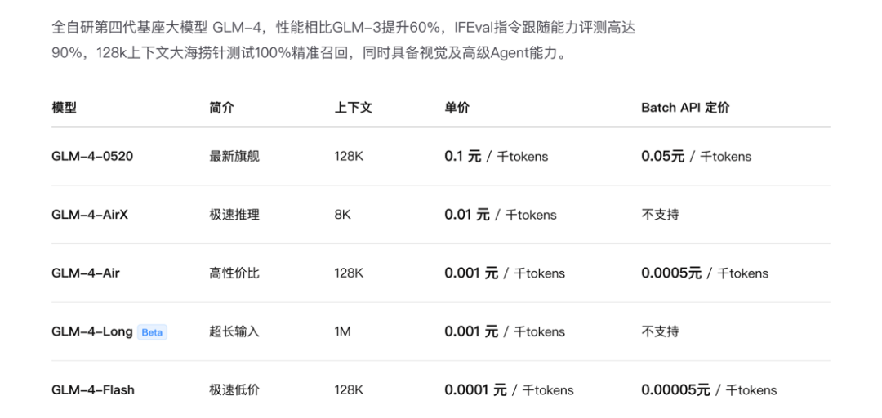This screenshot has width=882, height=418.
Task: Click the GLM-4-Air model name
Action: click(86, 273)
